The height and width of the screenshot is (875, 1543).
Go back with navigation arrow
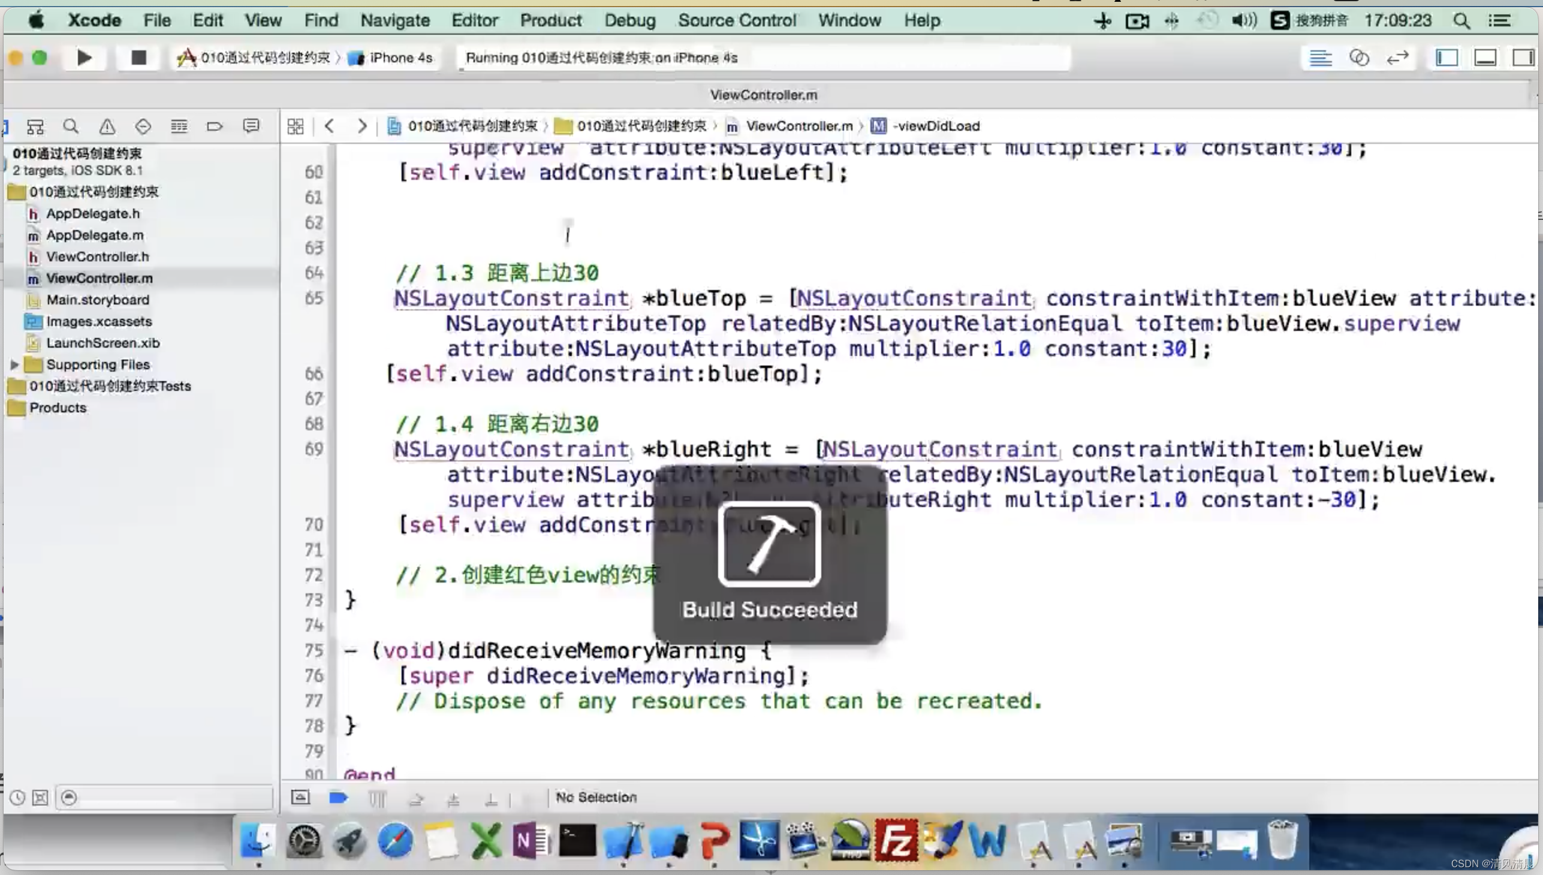pos(329,126)
